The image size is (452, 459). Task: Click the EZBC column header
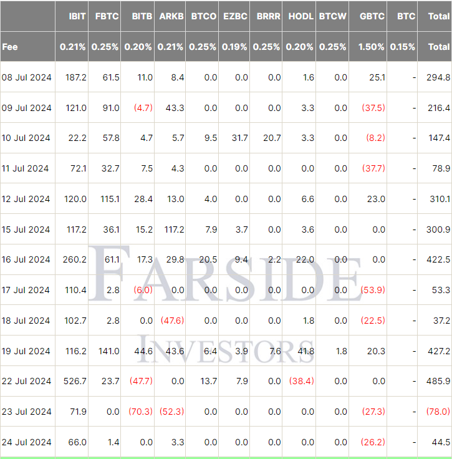[235, 16]
